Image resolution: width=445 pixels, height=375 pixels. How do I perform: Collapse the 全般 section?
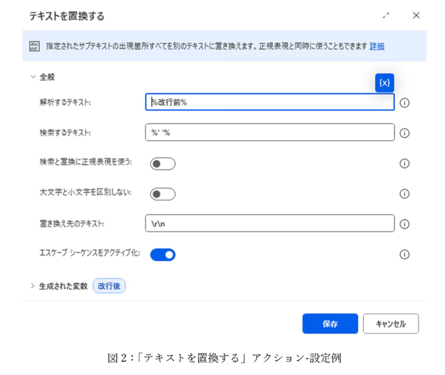(x=33, y=77)
